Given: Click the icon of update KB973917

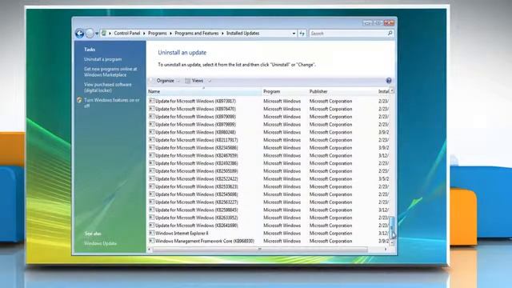Looking at the screenshot, I should click(x=151, y=101).
